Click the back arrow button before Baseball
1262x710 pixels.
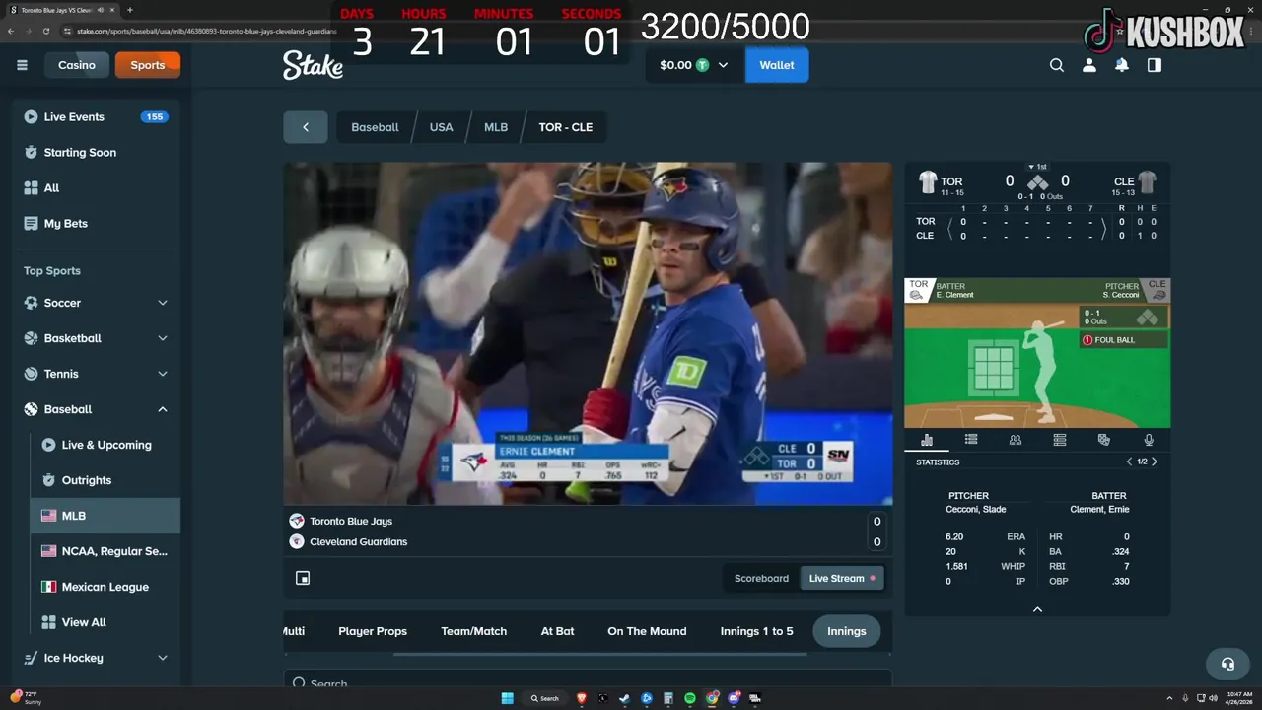coord(306,127)
